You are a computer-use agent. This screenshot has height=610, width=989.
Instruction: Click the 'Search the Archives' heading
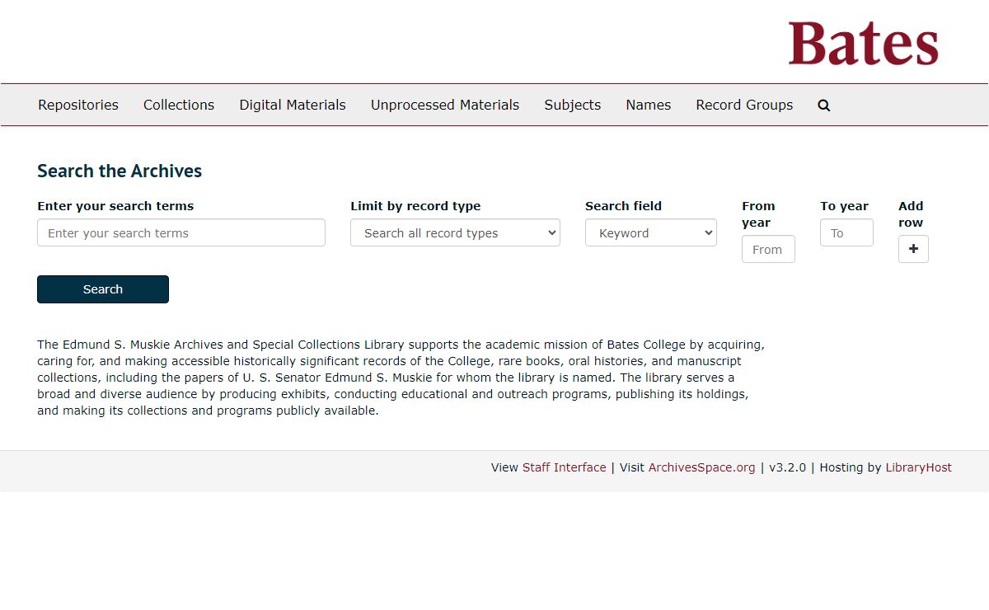coord(120,171)
